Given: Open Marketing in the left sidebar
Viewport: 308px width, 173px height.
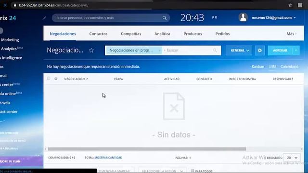Looking at the screenshot, I should (x=10, y=40).
